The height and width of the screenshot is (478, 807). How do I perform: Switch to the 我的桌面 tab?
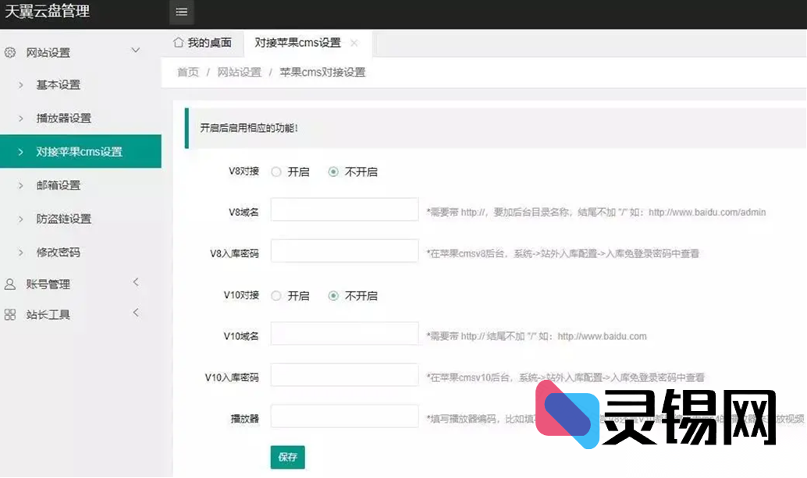(x=203, y=44)
